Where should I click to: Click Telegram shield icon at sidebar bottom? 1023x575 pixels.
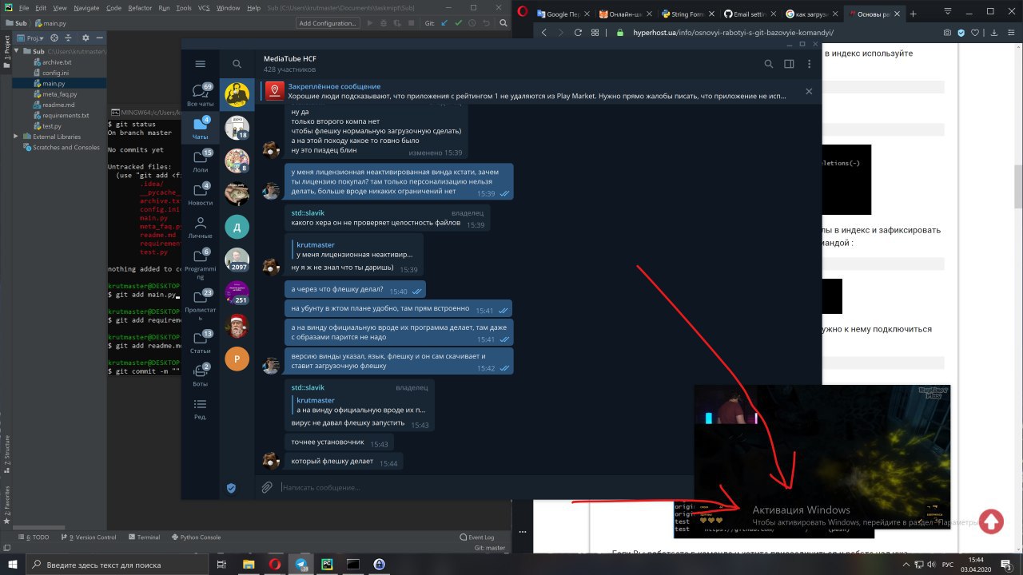tap(231, 488)
